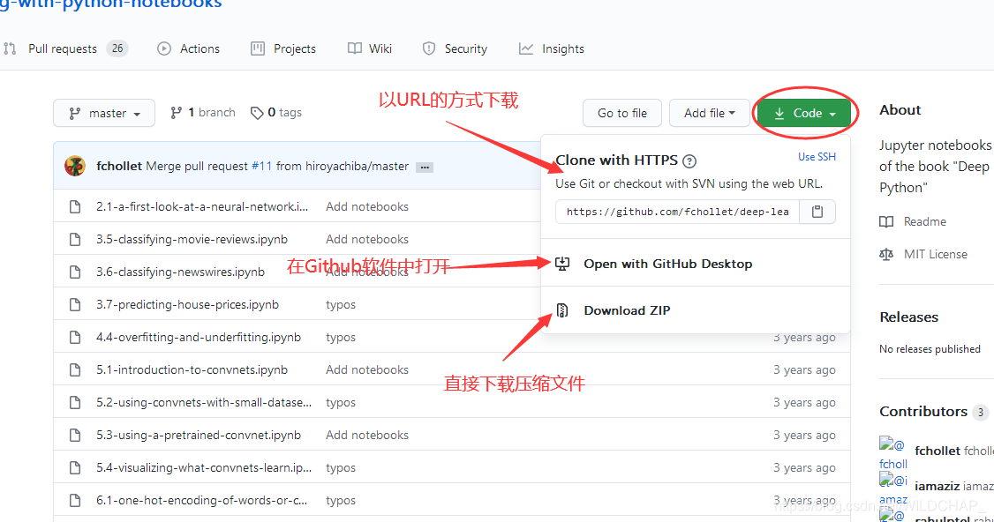View the 1 branch link
This screenshot has width=994, height=522.
tap(203, 112)
